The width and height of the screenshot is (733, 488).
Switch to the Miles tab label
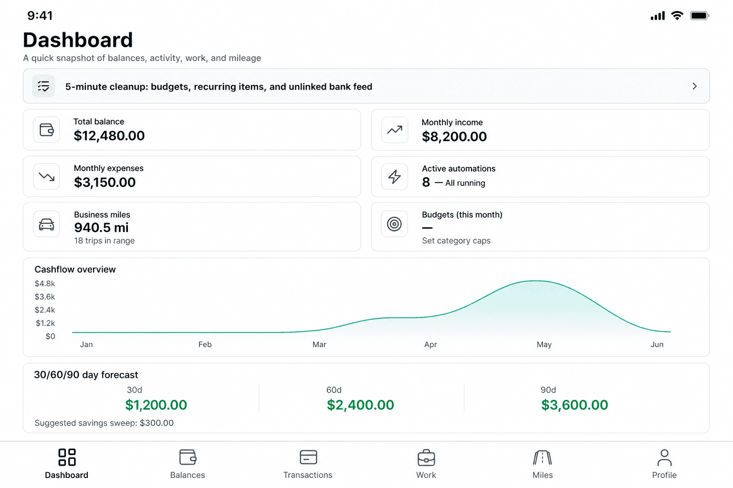[543, 475]
